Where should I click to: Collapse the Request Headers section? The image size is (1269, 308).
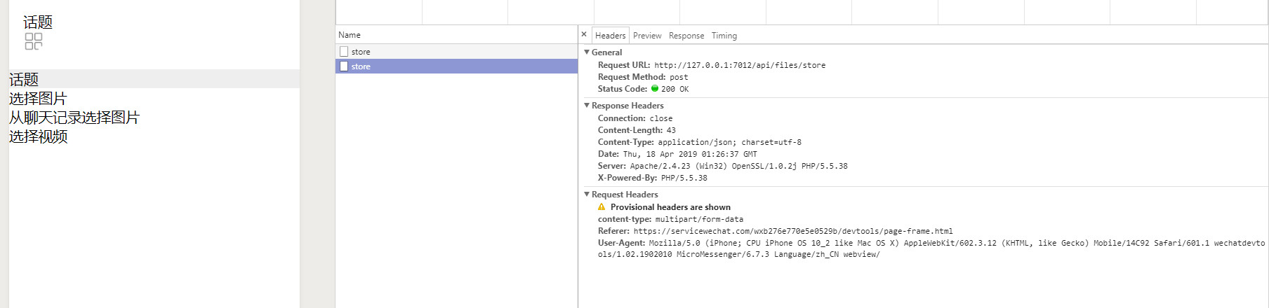(587, 195)
